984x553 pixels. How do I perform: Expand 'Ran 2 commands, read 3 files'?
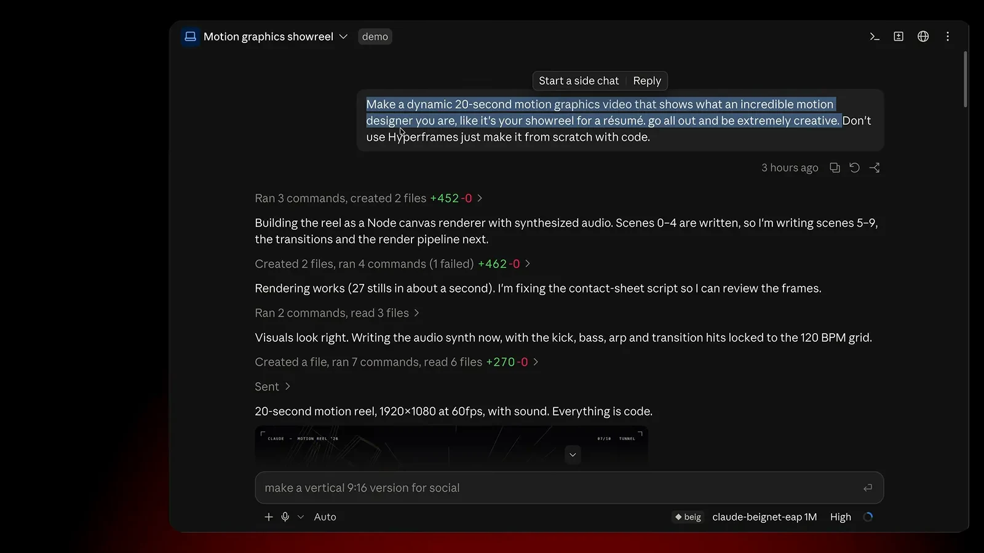(337, 313)
